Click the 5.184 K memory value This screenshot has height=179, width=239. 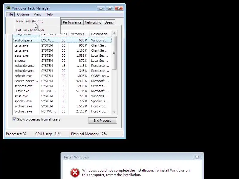(82, 91)
